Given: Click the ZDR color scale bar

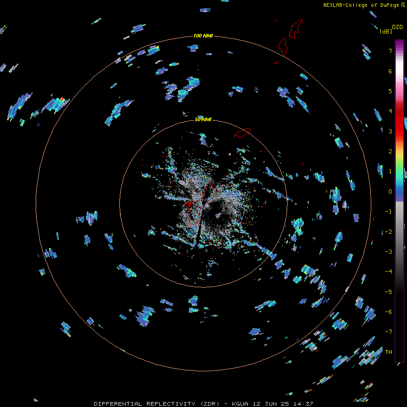Looking at the screenshot, I should (x=399, y=201).
